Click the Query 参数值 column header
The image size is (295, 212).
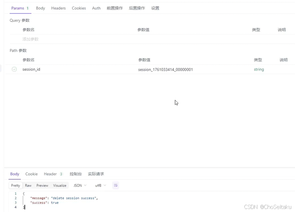click(144, 30)
